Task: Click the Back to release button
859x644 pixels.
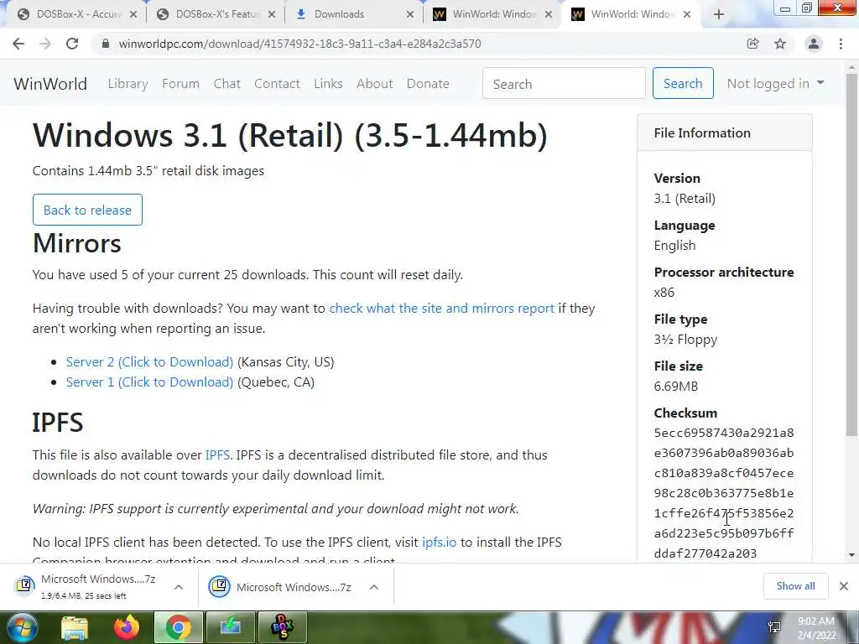Action: pyautogui.click(x=87, y=210)
